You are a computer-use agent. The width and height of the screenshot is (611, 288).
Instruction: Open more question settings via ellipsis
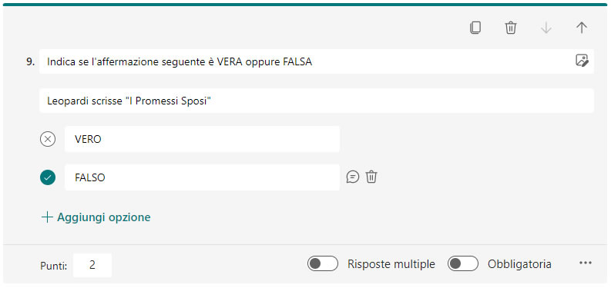(586, 263)
